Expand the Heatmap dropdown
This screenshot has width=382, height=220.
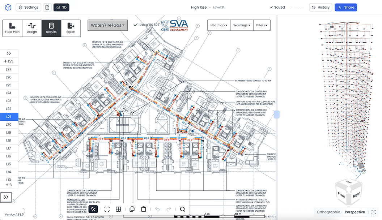(219, 25)
